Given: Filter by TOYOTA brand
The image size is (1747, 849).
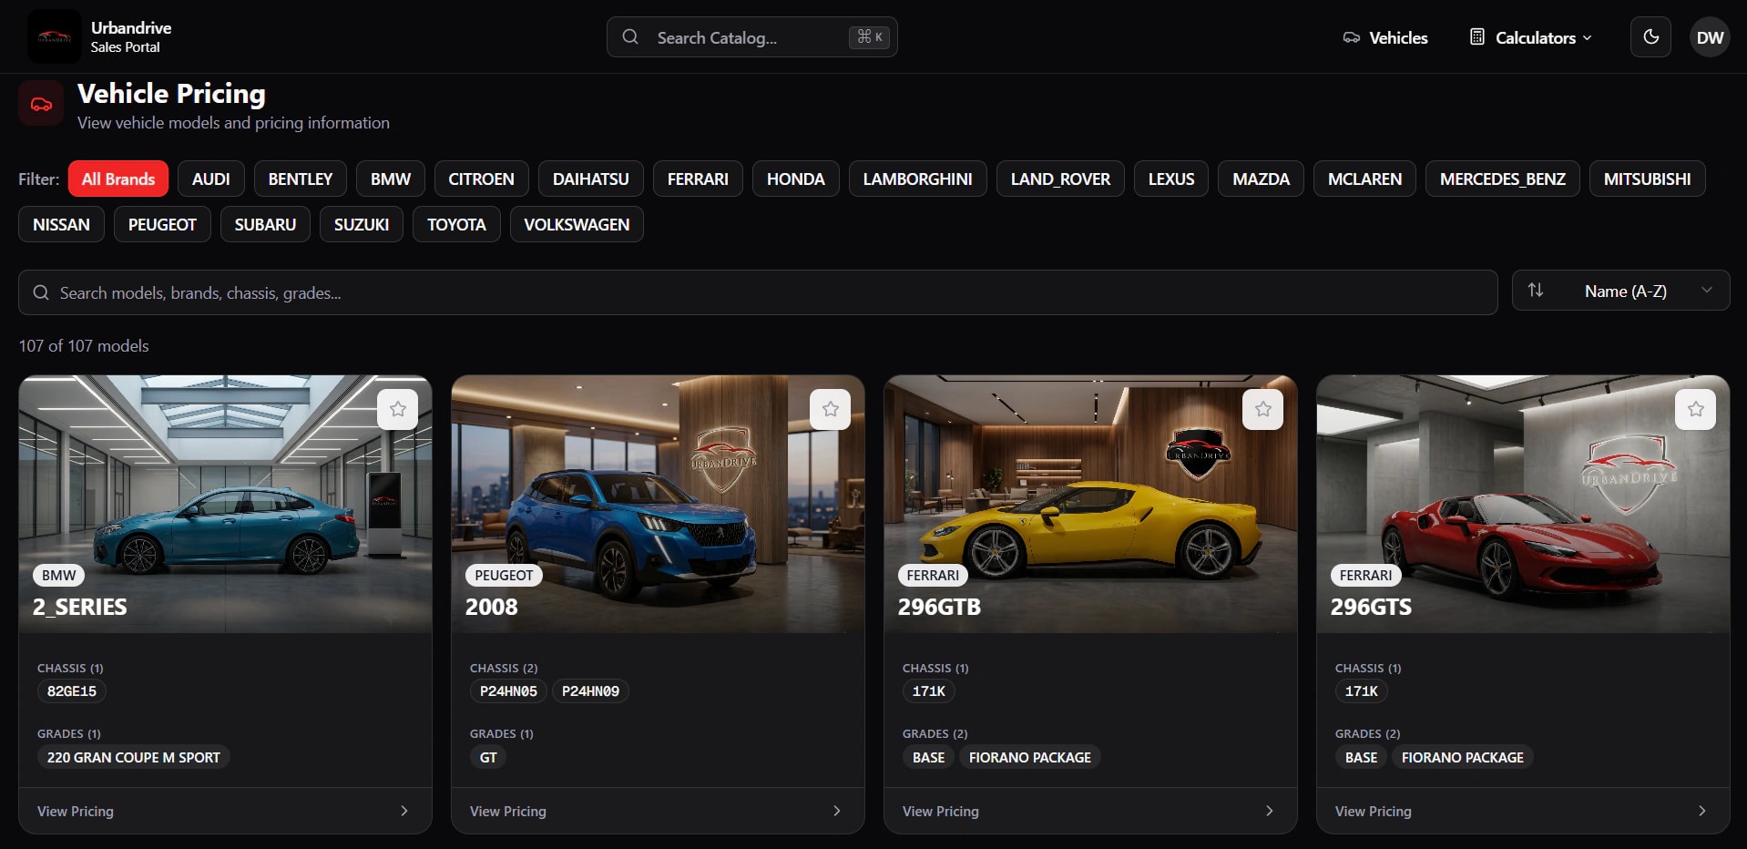Looking at the screenshot, I should coord(456,224).
